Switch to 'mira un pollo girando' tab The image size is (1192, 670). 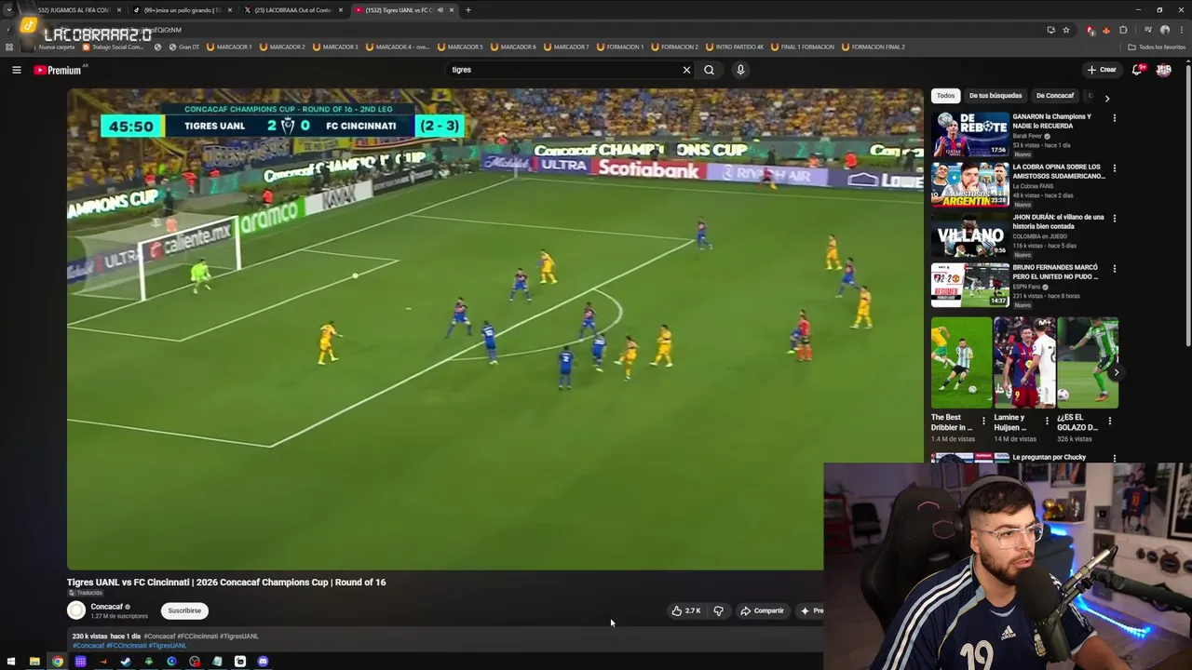(x=182, y=10)
